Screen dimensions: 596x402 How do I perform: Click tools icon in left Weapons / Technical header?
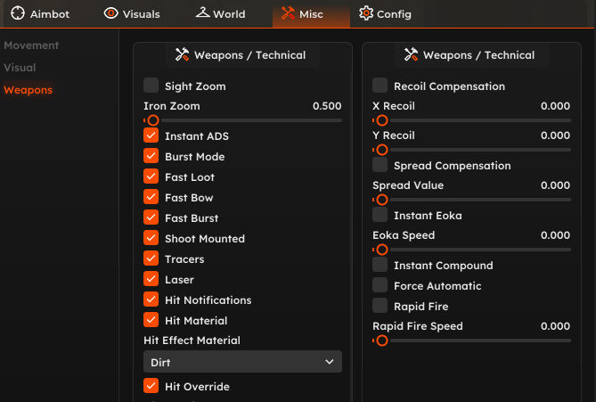[x=182, y=54]
